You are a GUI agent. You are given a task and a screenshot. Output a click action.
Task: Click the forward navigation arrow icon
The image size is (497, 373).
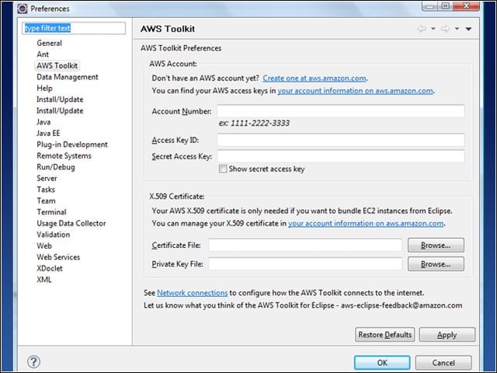[x=445, y=29]
